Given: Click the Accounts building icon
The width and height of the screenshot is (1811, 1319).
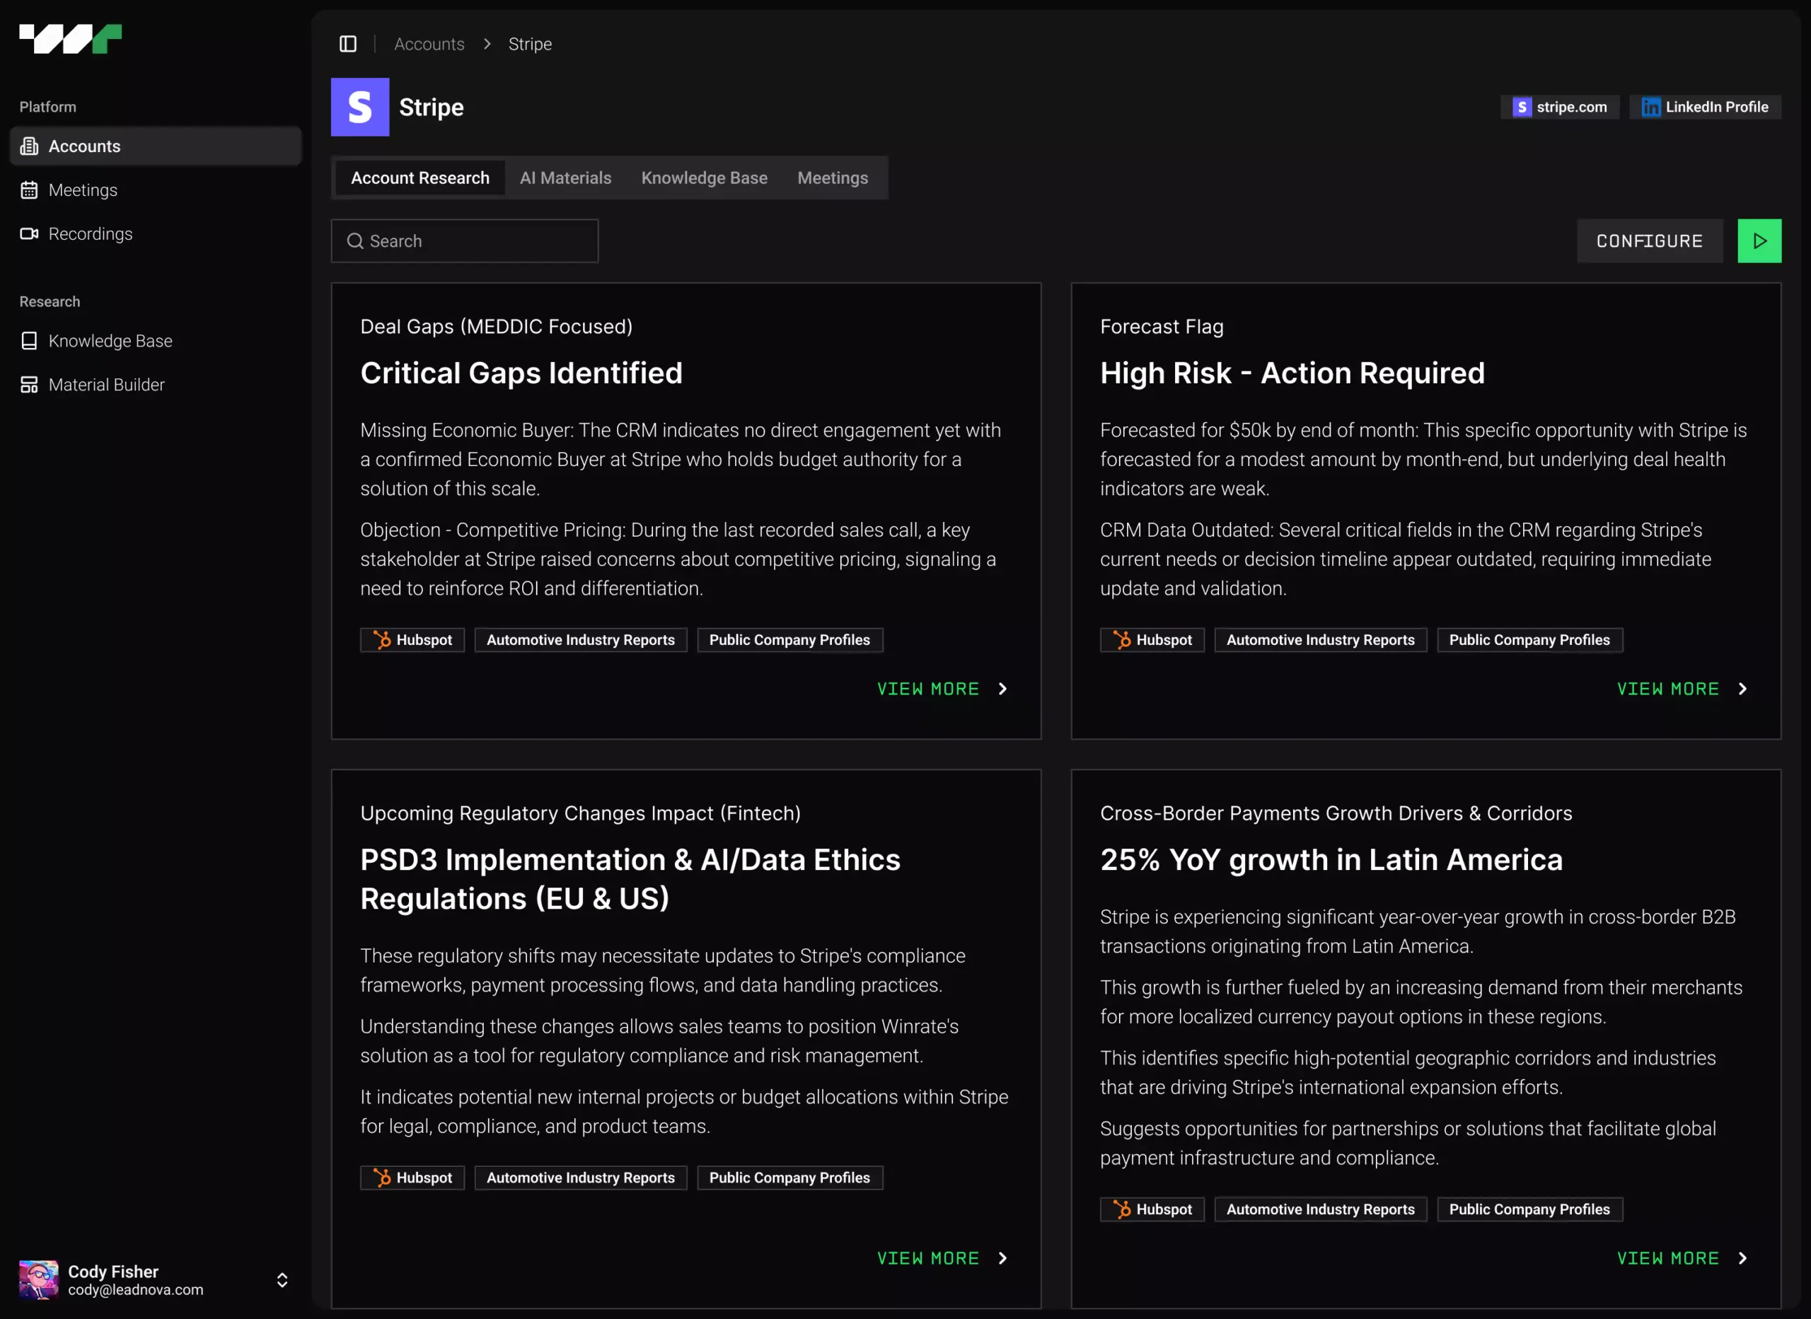Looking at the screenshot, I should tap(30, 146).
